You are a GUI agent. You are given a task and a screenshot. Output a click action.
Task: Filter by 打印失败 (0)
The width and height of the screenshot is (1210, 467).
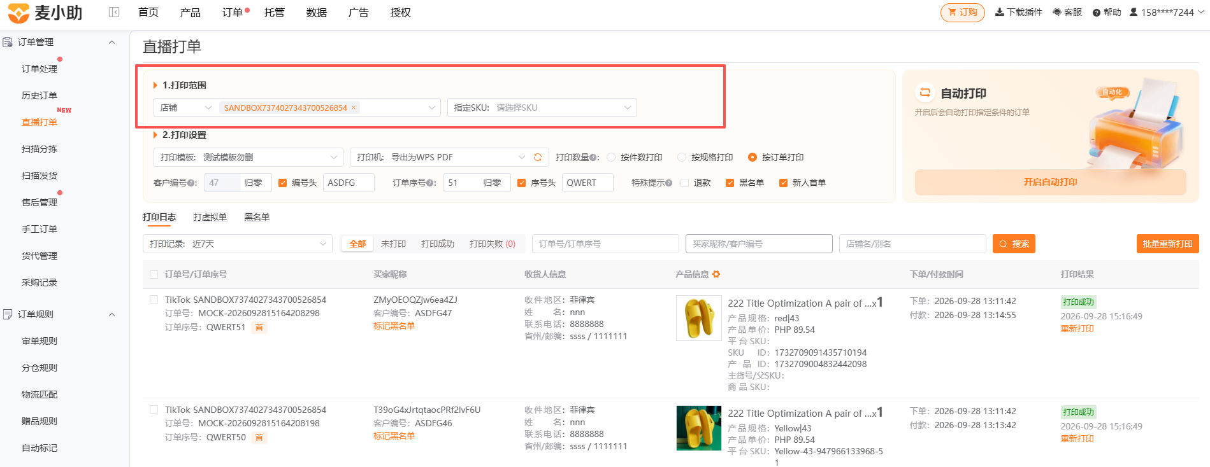(492, 244)
